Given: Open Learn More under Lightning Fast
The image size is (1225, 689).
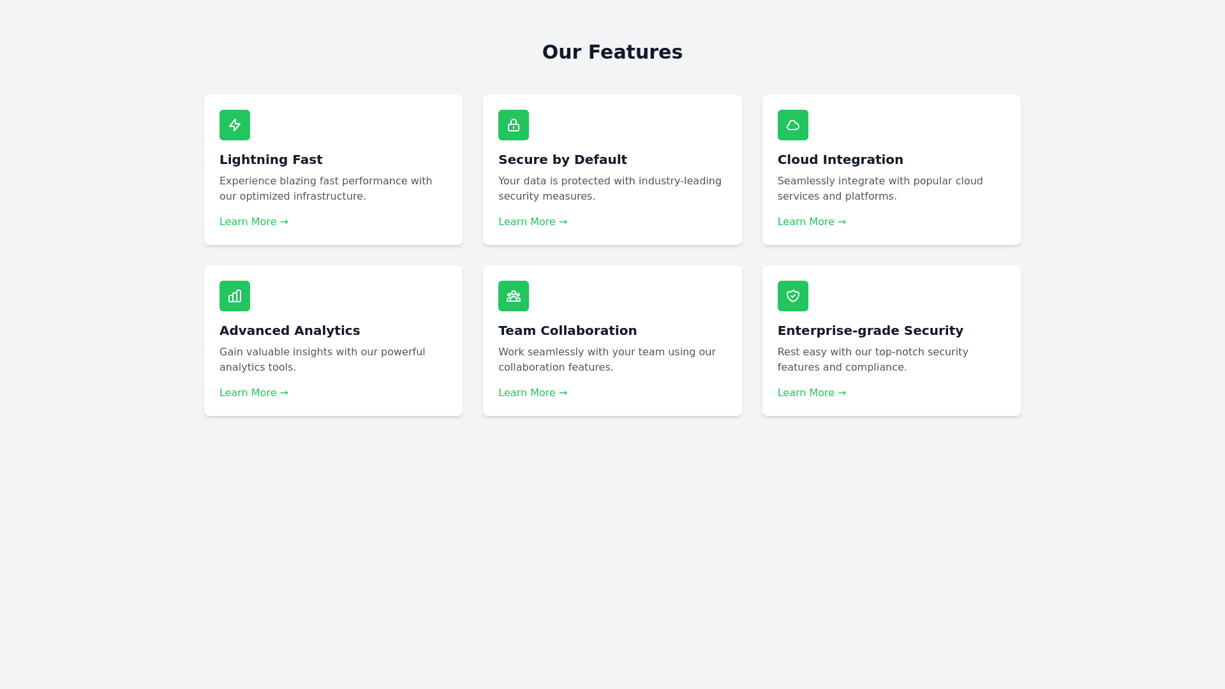Looking at the screenshot, I should pyautogui.click(x=253, y=222).
